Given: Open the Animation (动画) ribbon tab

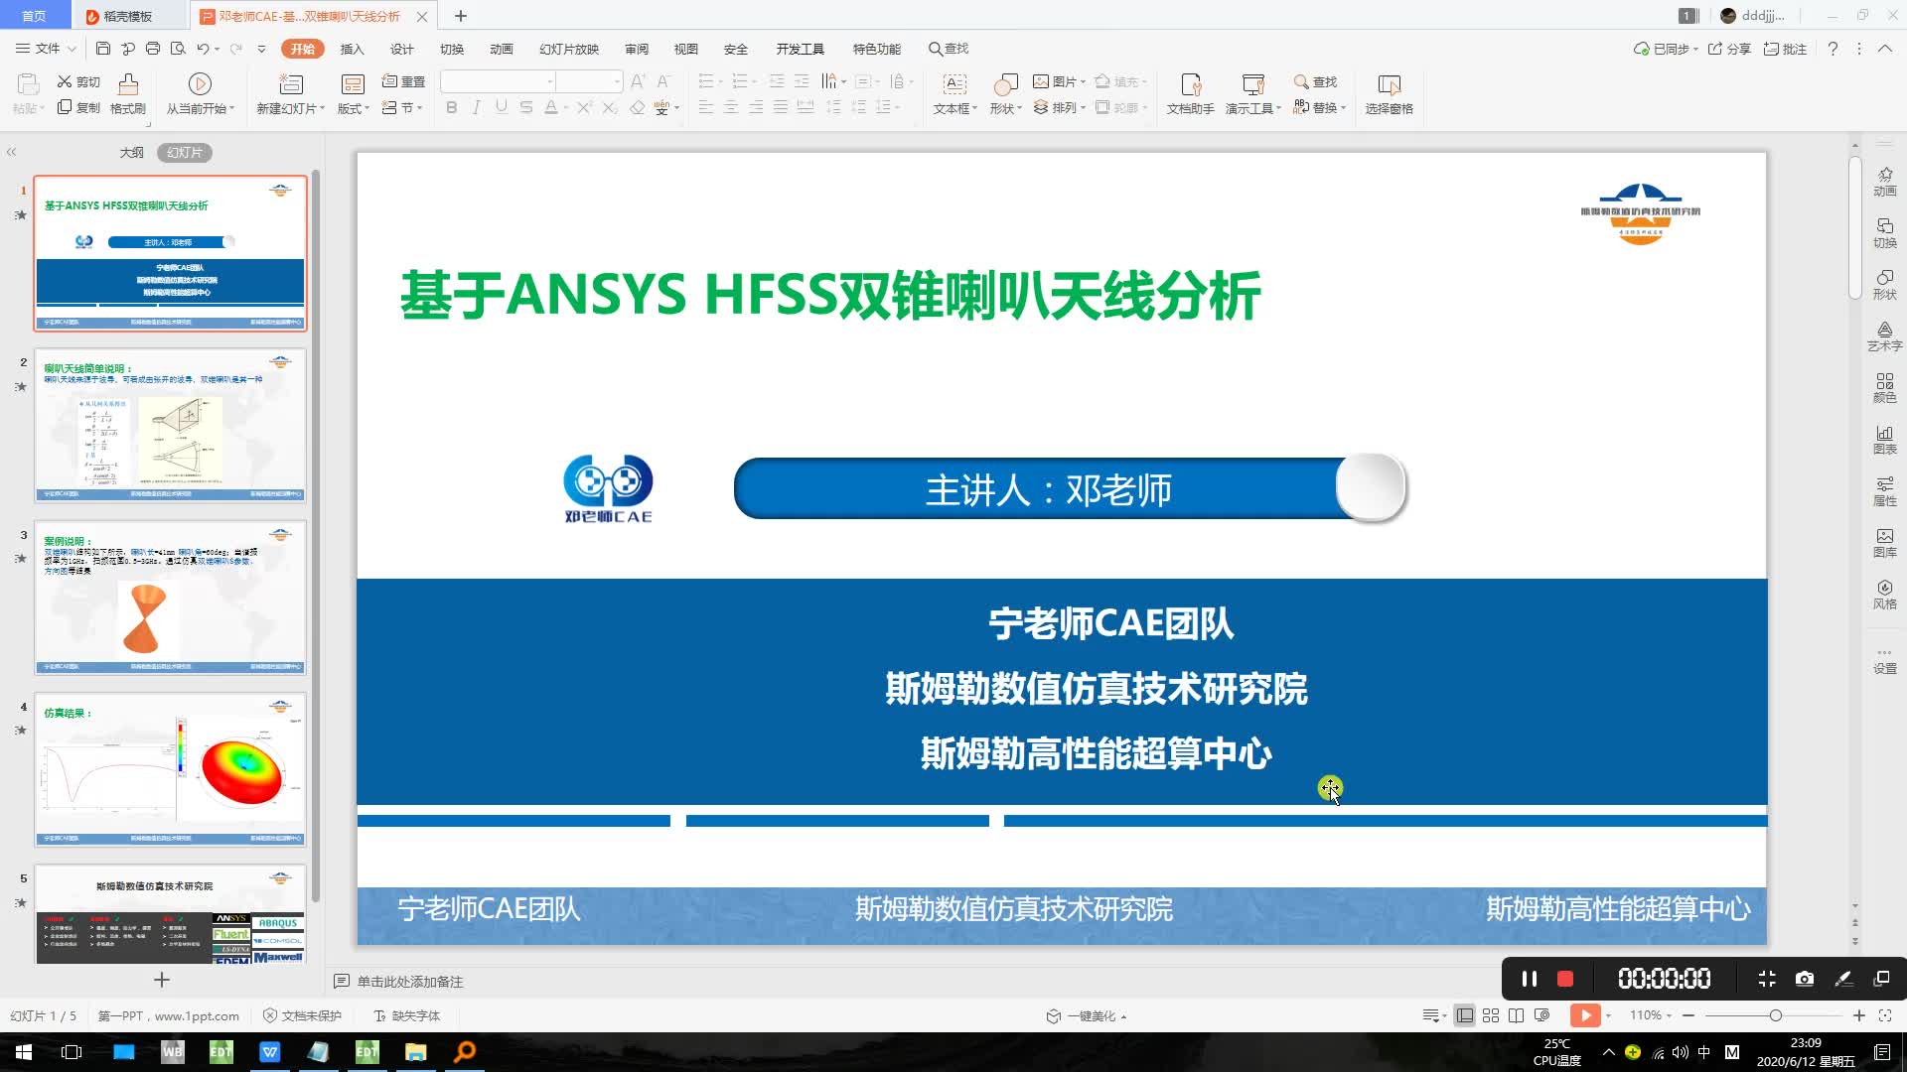Looking at the screenshot, I should (502, 49).
